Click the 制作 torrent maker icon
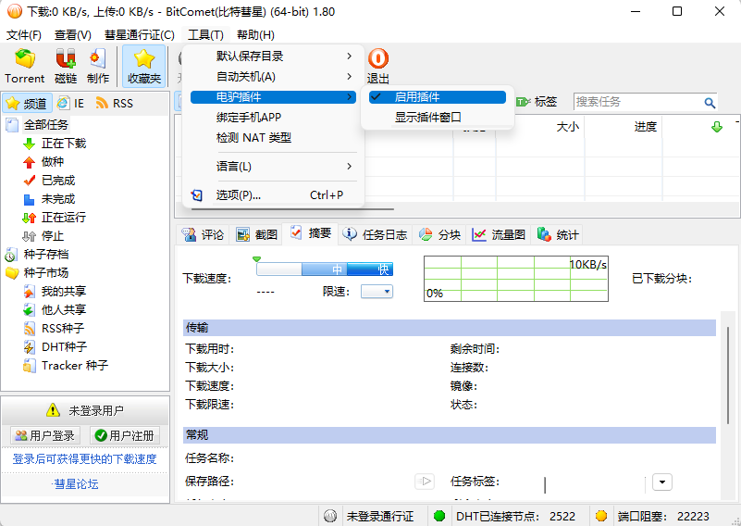This screenshot has width=741, height=526. click(98, 66)
